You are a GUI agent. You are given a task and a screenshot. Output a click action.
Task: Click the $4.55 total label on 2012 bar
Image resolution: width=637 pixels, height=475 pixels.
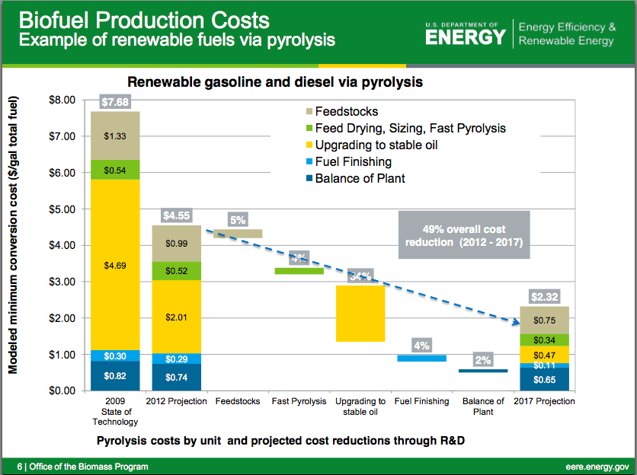click(x=177, y=215)
